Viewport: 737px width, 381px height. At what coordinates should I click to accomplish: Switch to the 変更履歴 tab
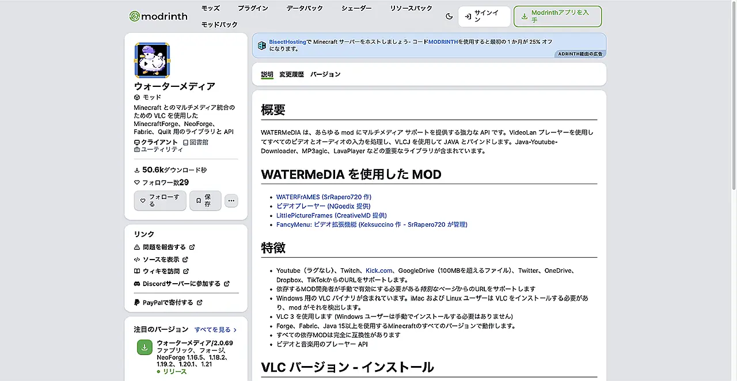pos(291,74)
